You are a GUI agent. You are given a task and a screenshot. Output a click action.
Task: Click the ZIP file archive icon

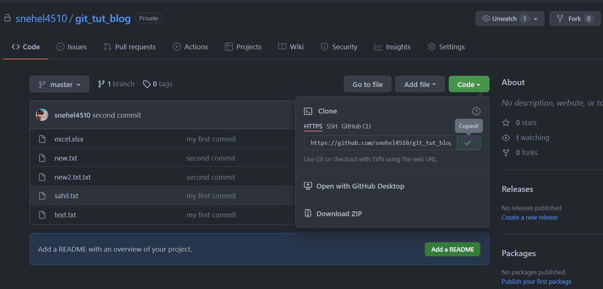pos(308,214)
